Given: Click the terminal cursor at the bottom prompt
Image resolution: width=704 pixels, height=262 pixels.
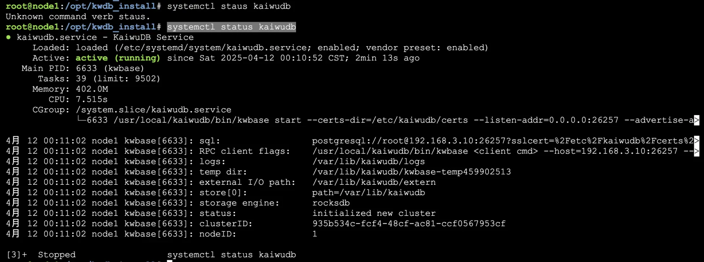Looking at the screenshot, I should click(170, 261).
